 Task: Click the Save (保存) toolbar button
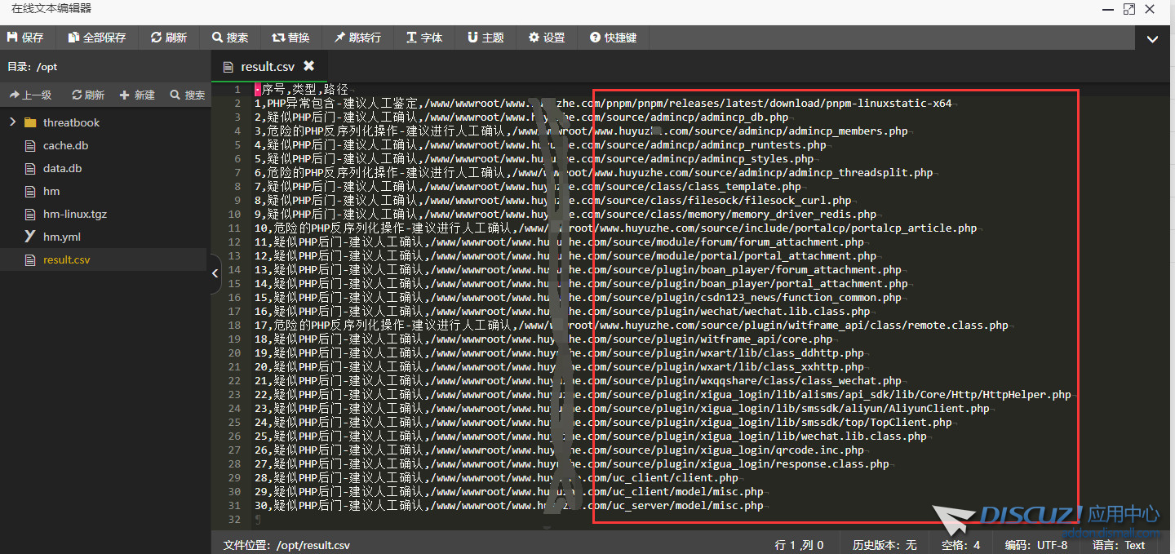pos(26,38)
